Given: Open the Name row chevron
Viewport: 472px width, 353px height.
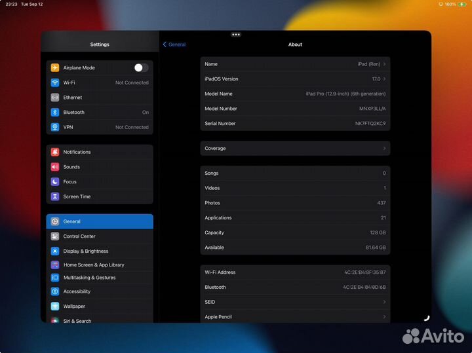Looking at the screenshot, I should tap(384, 64).
